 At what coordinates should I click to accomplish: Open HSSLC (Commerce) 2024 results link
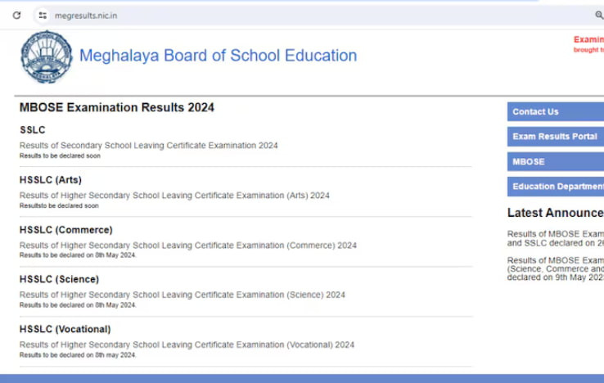point(188,245)
